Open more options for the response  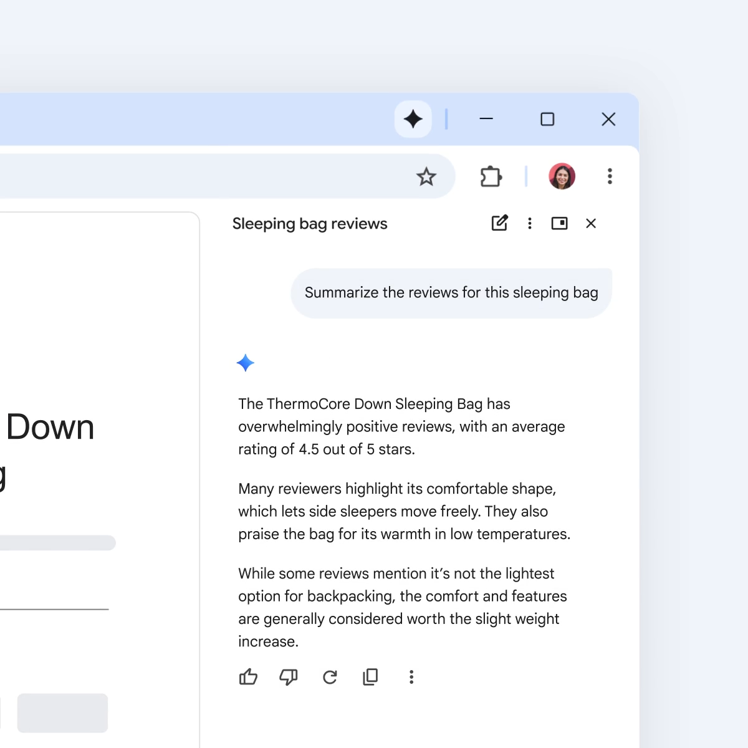point(411,677)
